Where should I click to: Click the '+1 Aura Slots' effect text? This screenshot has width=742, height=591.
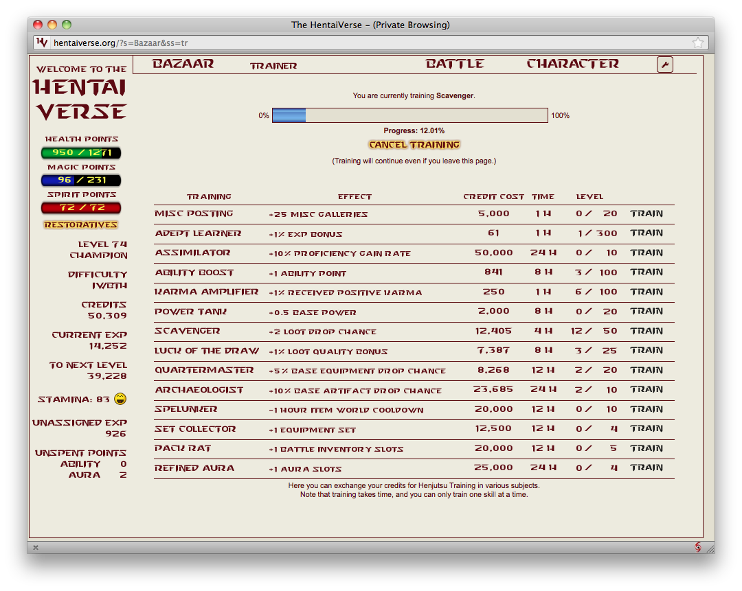click(x=305, y=469)
